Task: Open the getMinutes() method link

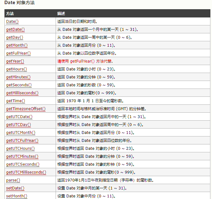Action: pyautogui.click(x=18, y=77)
